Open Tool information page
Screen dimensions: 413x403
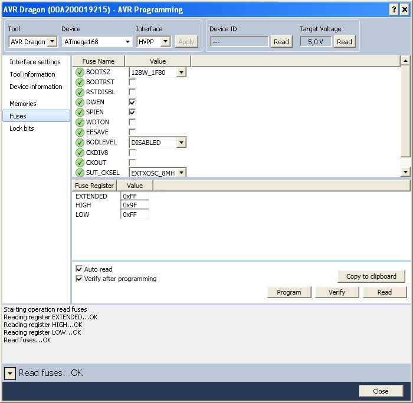pos(32,74)
